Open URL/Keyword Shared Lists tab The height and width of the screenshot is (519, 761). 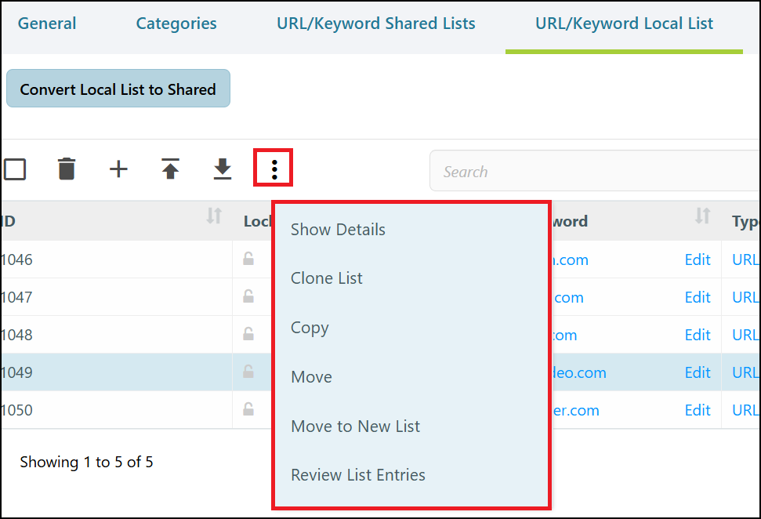pyautogui.click(x=375, y=24)
